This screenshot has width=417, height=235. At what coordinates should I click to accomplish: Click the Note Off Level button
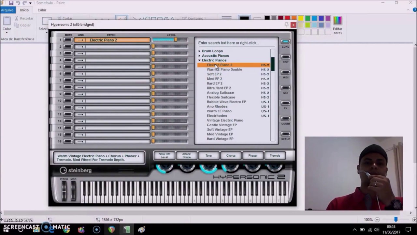(164, 156)
